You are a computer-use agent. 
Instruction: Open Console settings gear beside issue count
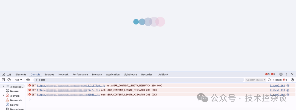click(x=292, y=80)
